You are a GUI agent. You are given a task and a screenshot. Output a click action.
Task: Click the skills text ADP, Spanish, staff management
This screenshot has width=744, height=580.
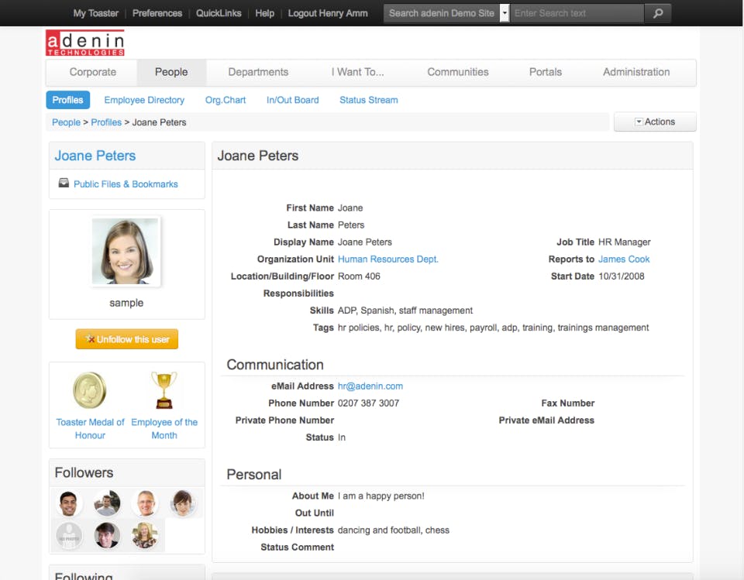[x=405, y=311]
